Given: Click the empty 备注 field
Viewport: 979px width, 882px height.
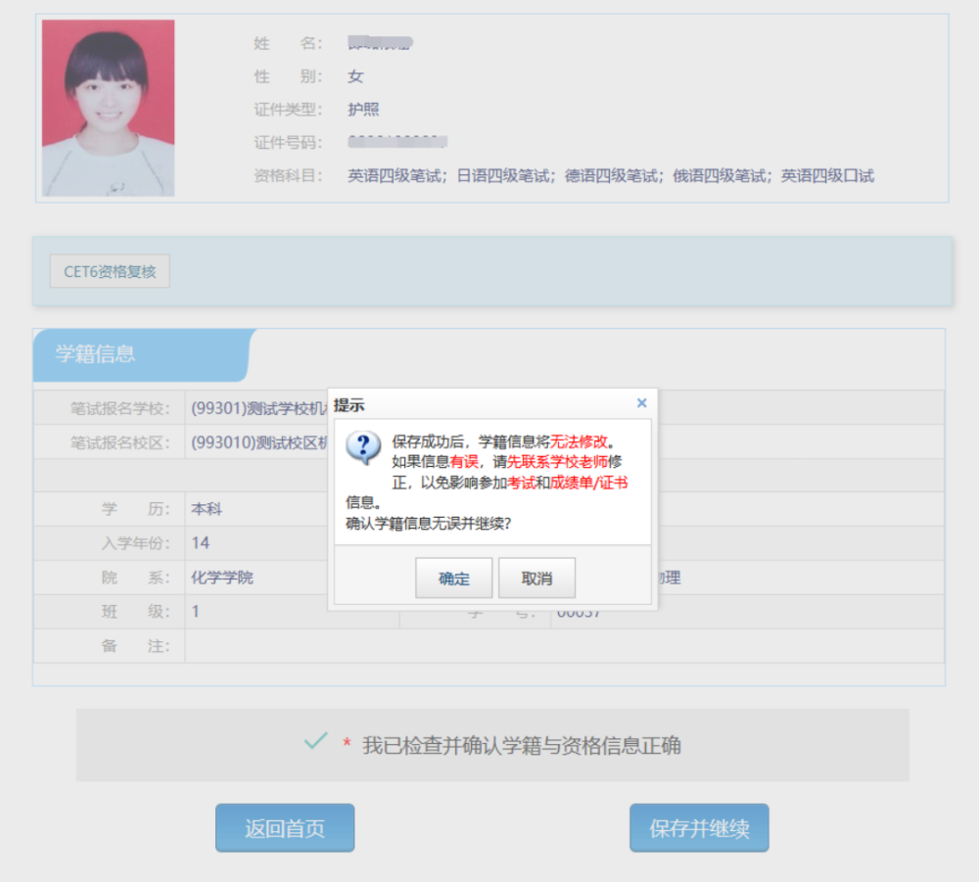Looking at the screenshot, I should [564, 646].
